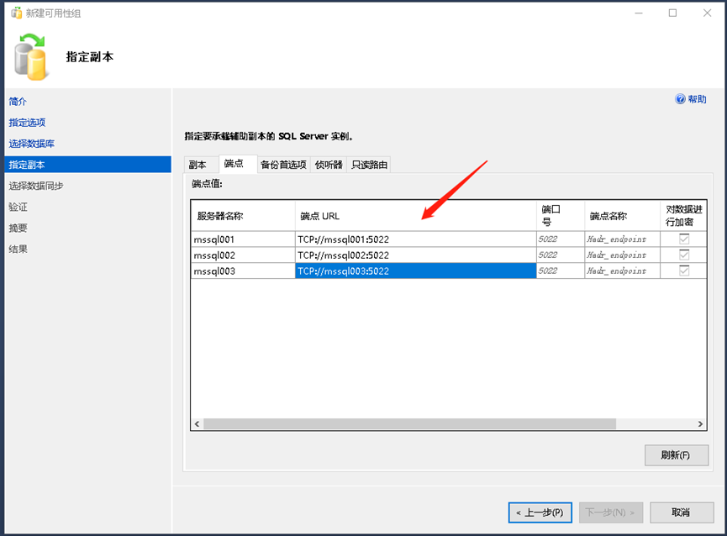Click endpoint URL TCP://mssql001:5022
This screenshot has height=536, width=727.
coord(415,239)
